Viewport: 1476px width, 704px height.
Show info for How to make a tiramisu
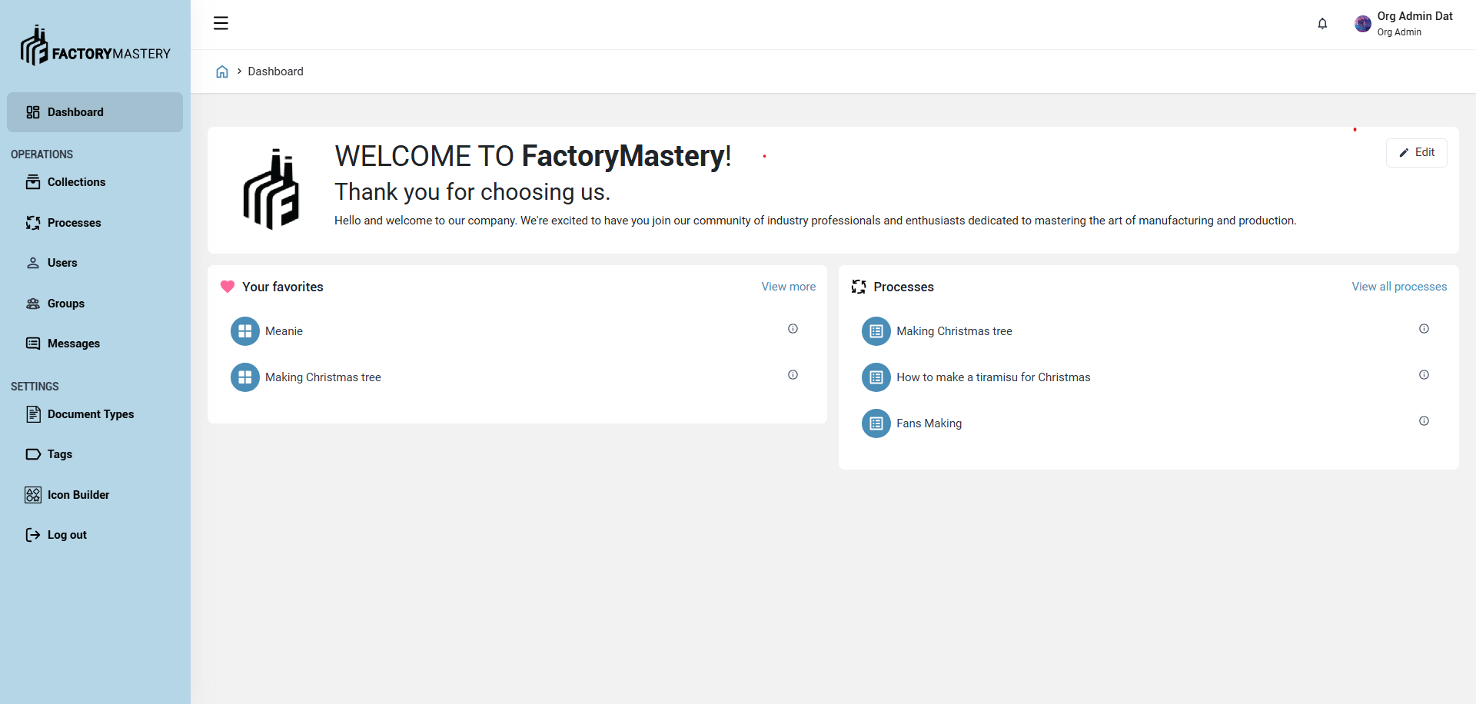[x=1424, y=375]
